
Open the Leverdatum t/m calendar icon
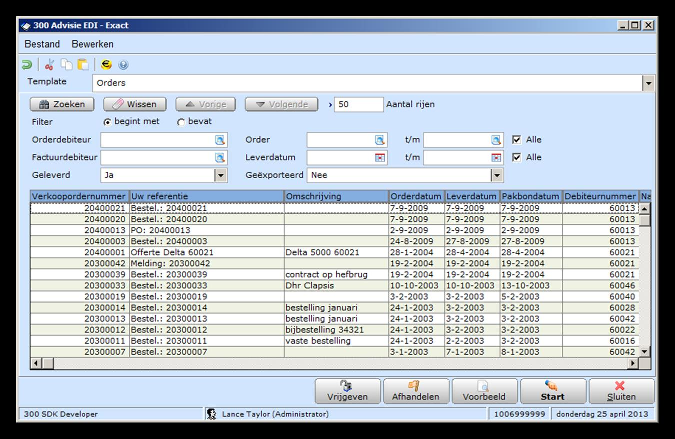tap(496, 158)
